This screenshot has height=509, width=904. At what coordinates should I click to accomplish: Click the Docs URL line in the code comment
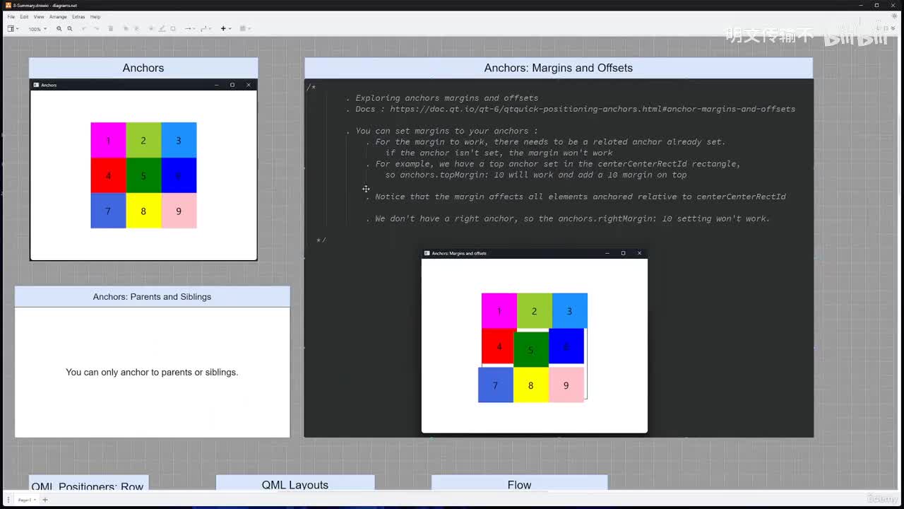pyautogui.click(x=571, y=109)
